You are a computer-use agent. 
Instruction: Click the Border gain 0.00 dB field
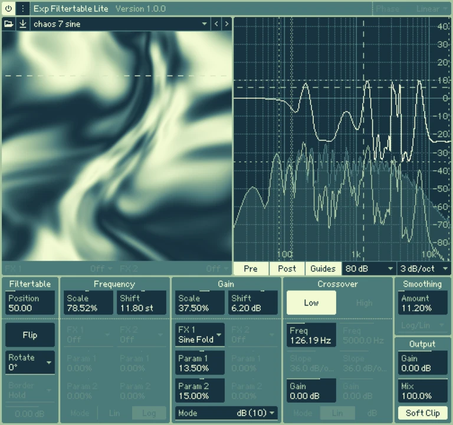[x=30, y=413]
